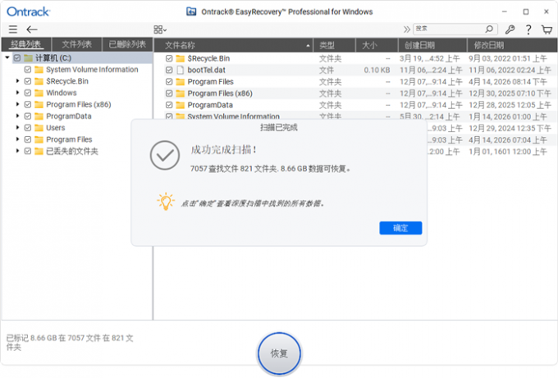This screenshot has width=558, height=378.
Task: Select the Program Files tree label
Action: tap(69, 139)
